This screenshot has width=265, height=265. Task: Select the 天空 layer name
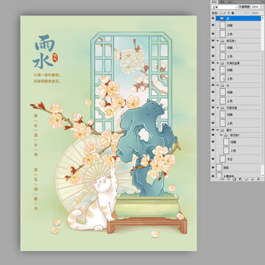tap(230, 159)
